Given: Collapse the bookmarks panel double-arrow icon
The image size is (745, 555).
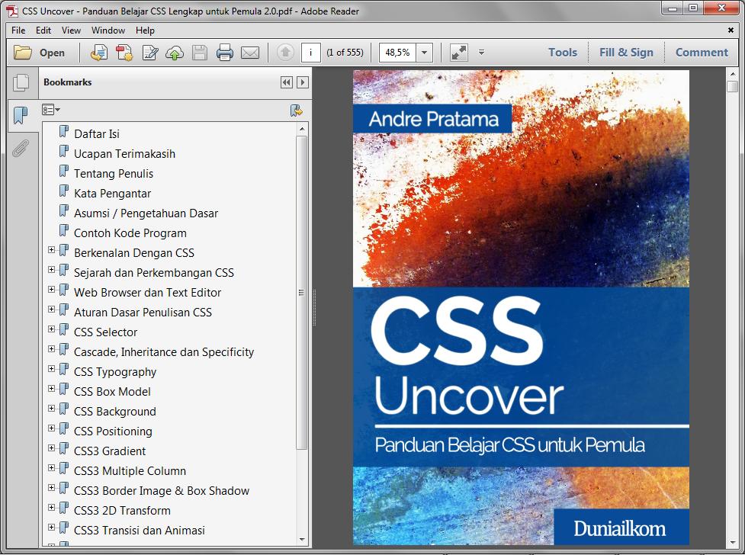Looking at the screenshot, I should 286,82.
